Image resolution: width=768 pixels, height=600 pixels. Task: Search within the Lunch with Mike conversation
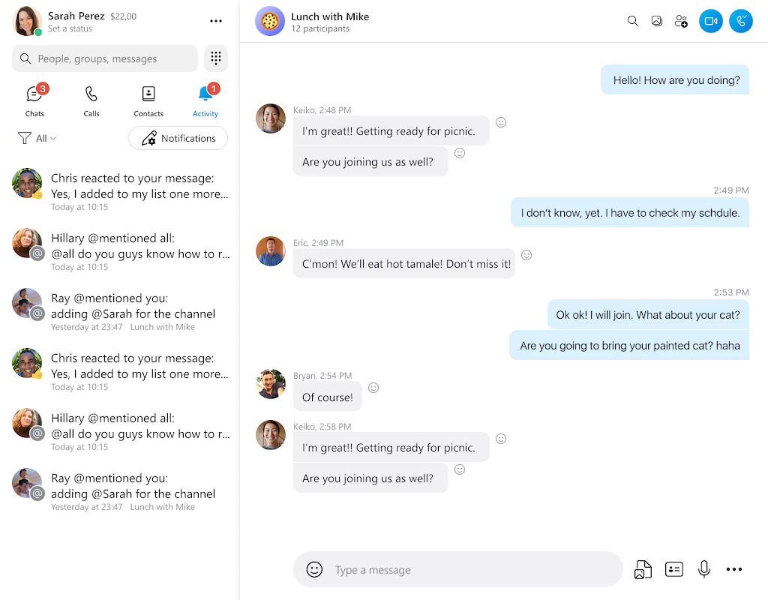632,21
